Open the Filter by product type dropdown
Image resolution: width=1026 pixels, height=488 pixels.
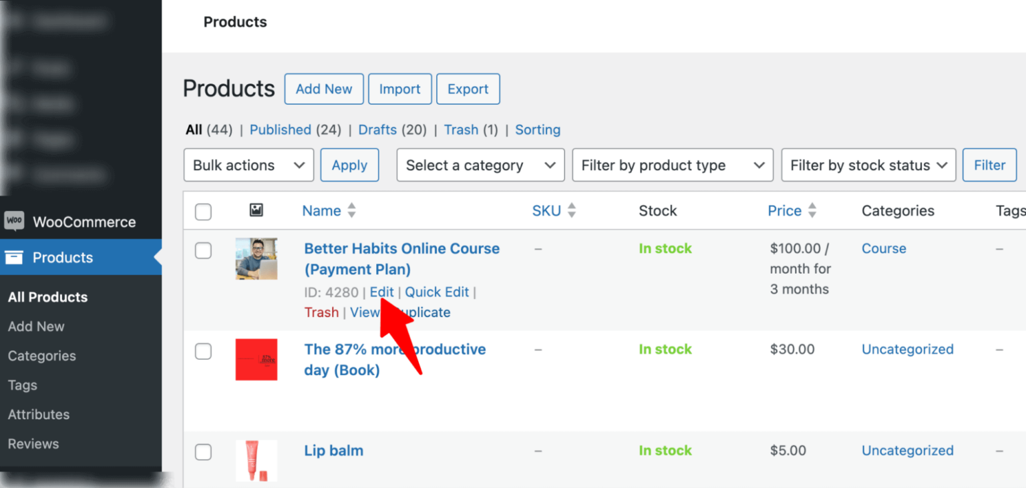[x=672, y=165]
